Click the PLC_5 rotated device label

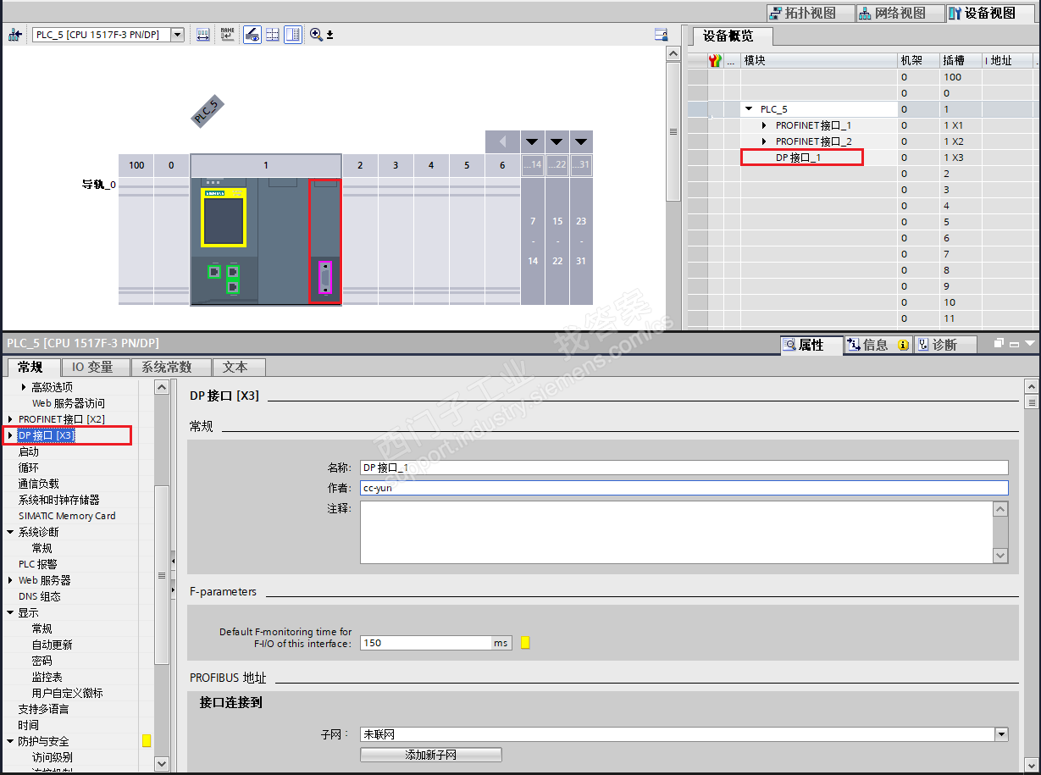207,111
